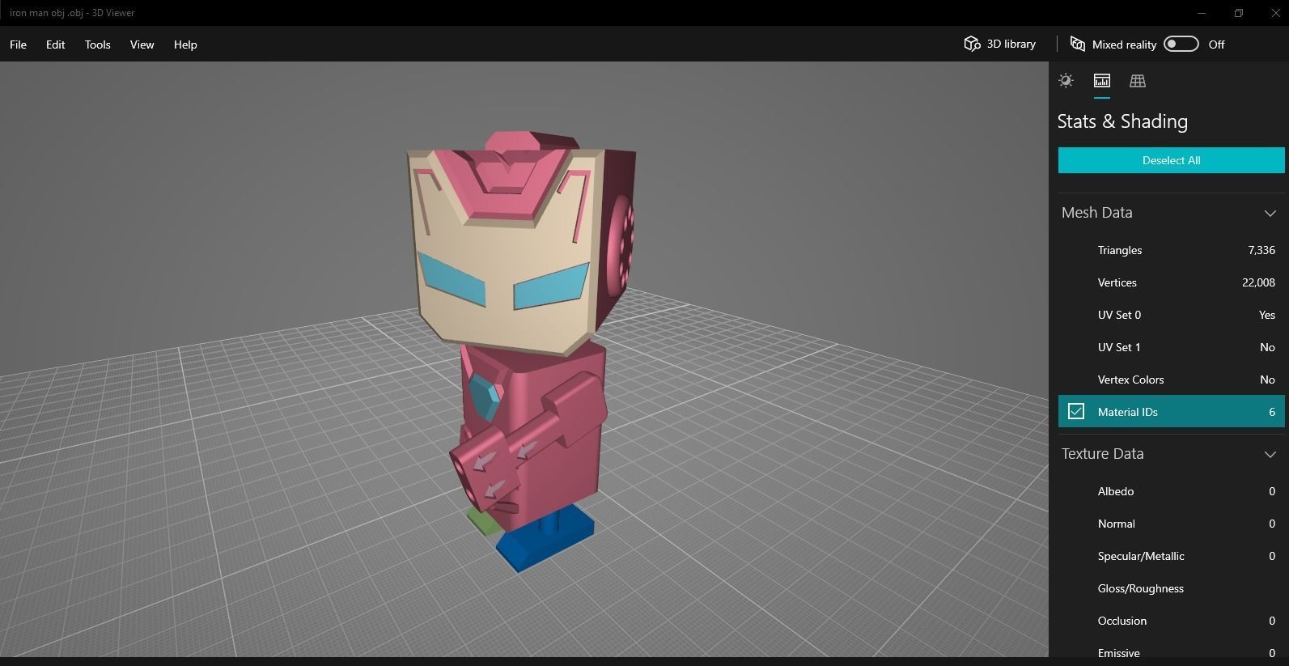Select the Vertex Colors row
Image resolution: width=1289 pixels, height=666 pixels.
(x=1171, y=380)
